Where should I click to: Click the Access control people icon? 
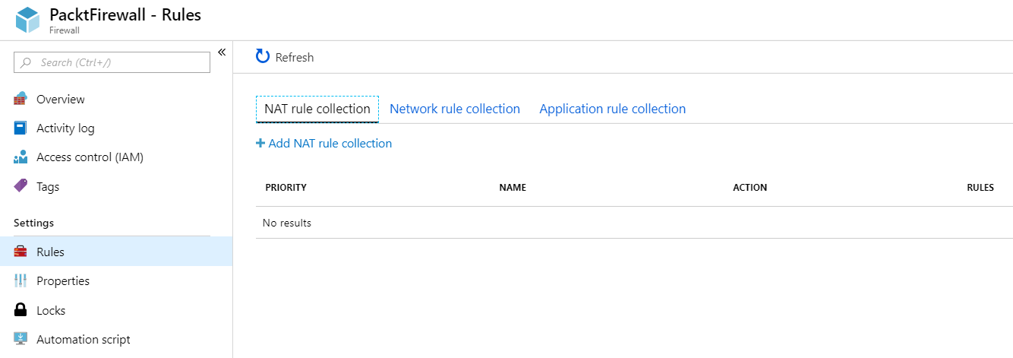point(21,157)
